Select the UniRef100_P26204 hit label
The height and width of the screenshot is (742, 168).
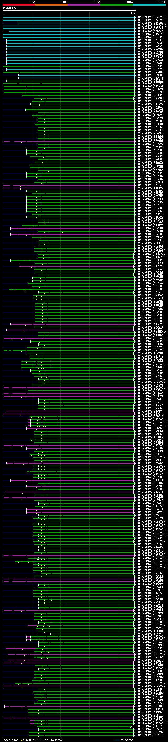pyautogui.click(x=150, y=179)
